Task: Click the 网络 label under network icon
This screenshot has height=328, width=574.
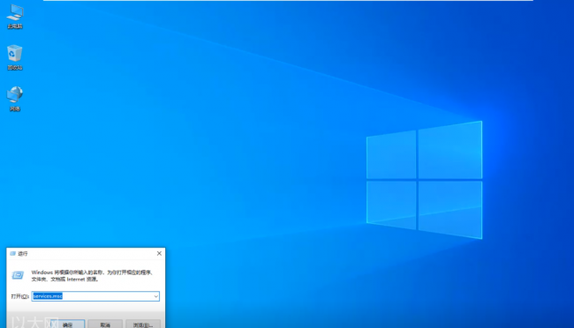Action: pos(15,109)
